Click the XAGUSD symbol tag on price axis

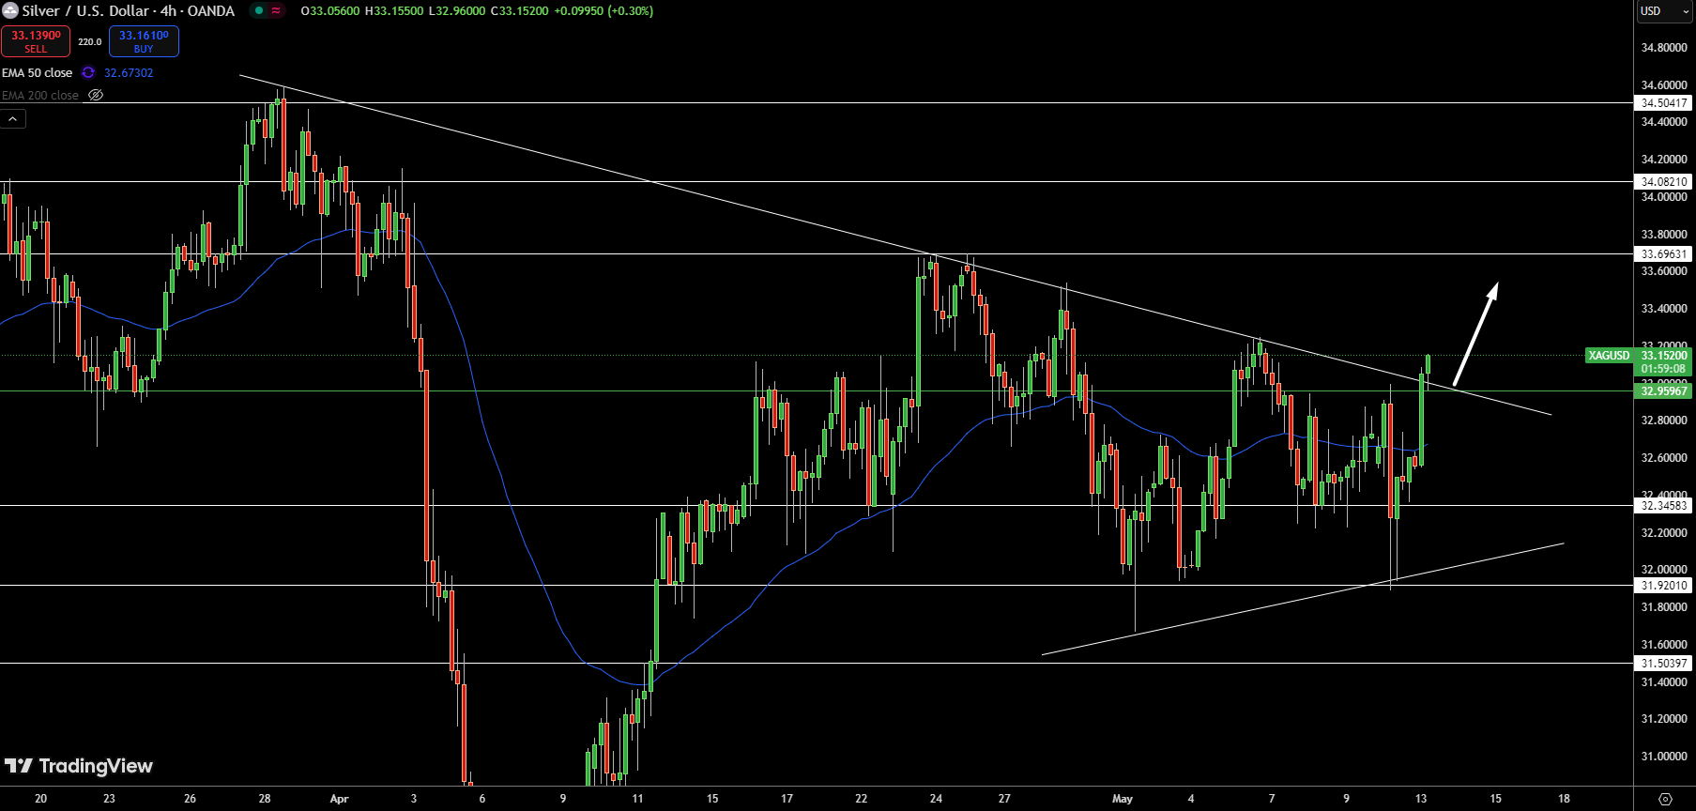[x=1609, y=355]
